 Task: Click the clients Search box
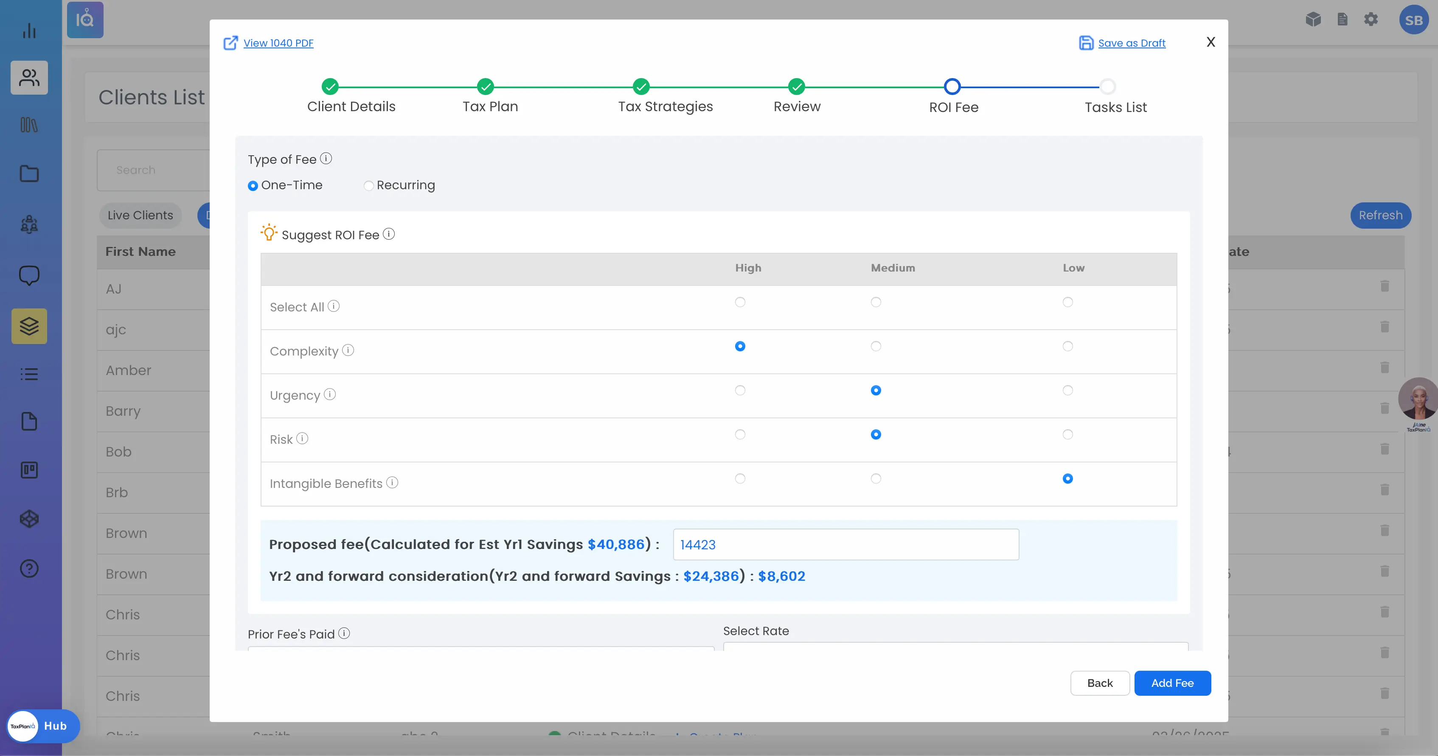click(x=154, y=170)
